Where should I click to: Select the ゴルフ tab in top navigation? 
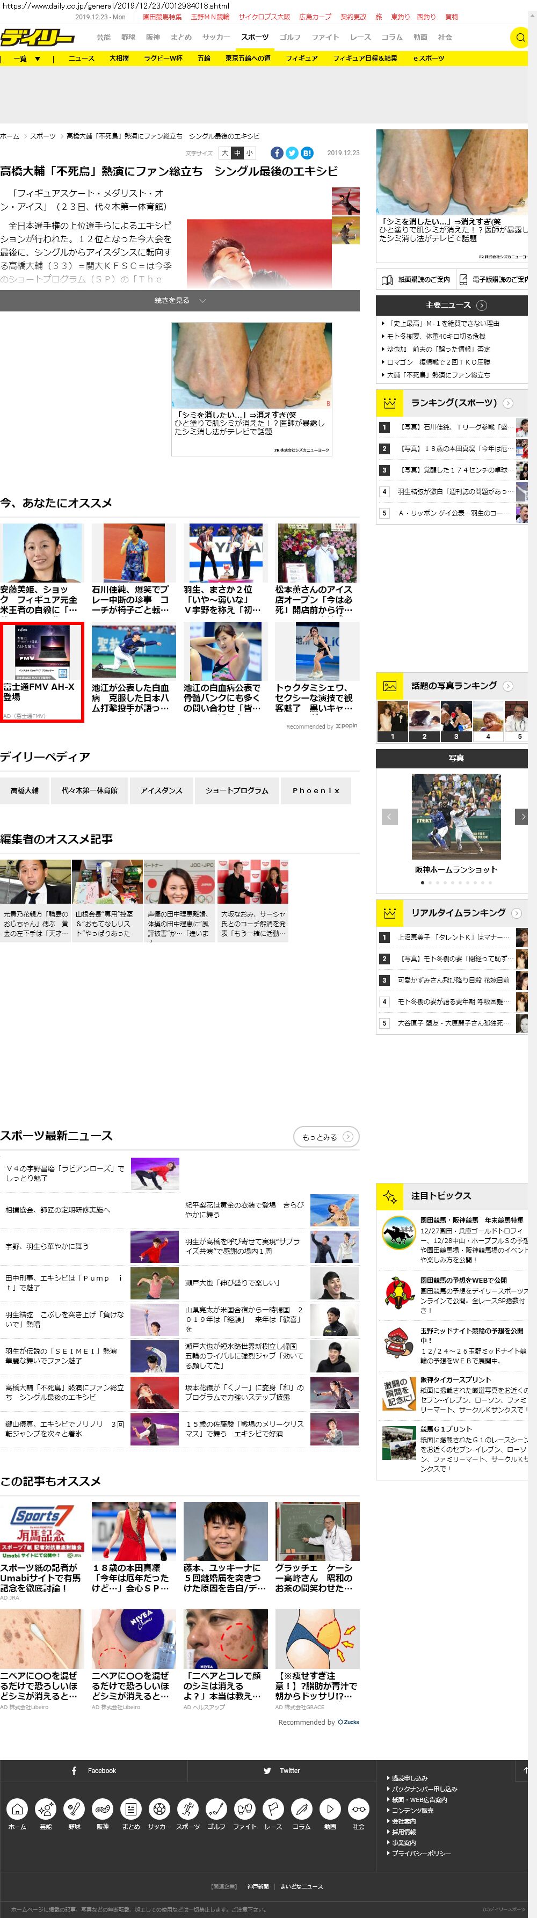(x=290, y=37)
